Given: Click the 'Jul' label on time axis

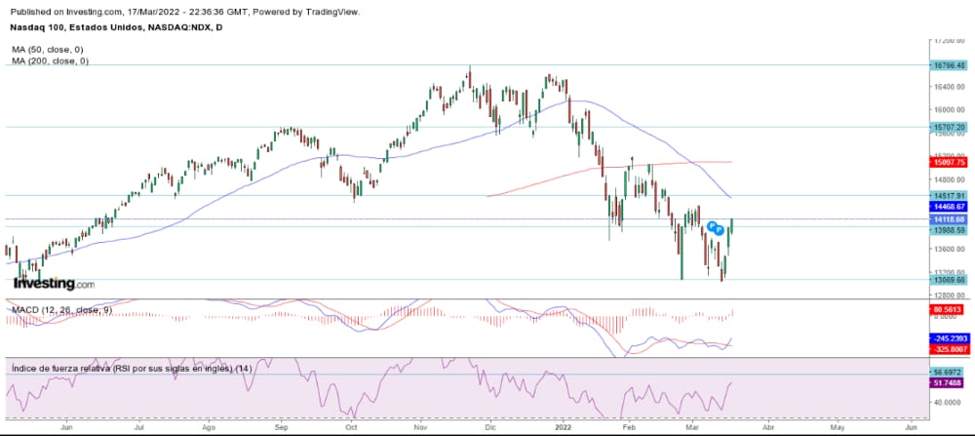Looking at the screenshot, I should pyautogui.click(x=139, y=428).
